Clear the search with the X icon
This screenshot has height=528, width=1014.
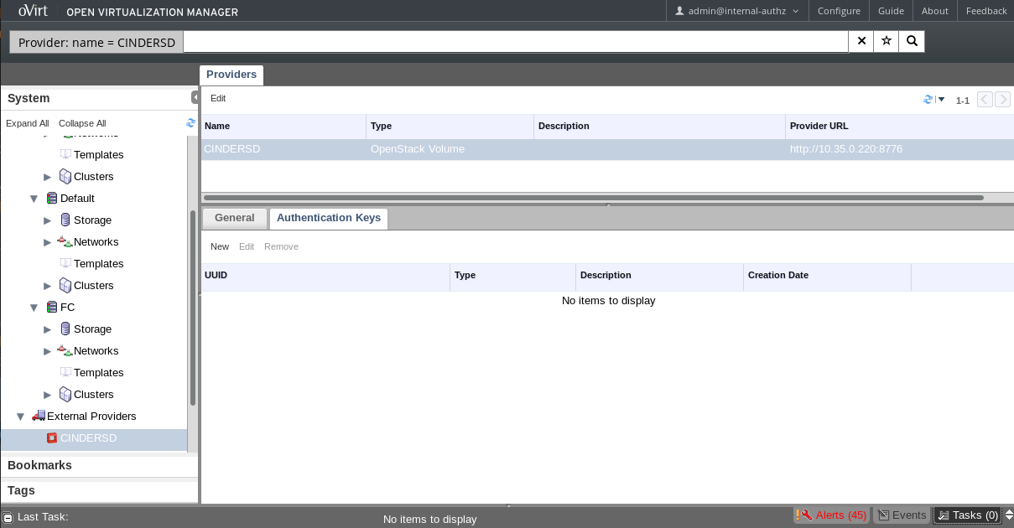[x=861, y=41]
